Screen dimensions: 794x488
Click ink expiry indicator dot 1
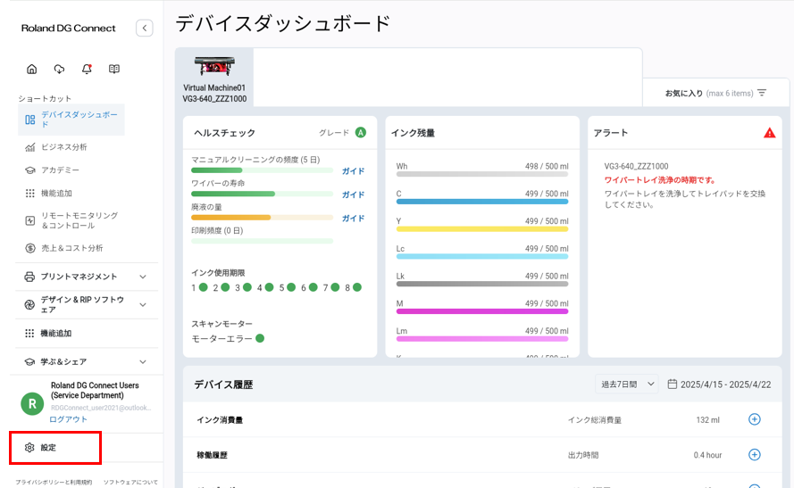[x=204, y=287]
